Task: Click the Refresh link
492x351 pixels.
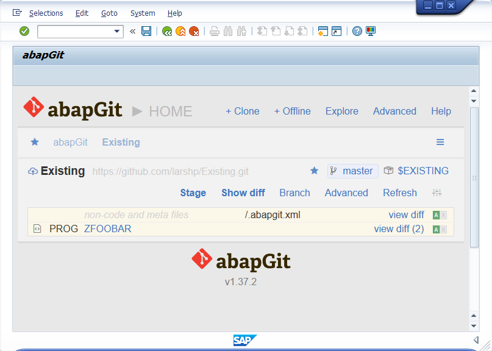Action: (400, 193)
